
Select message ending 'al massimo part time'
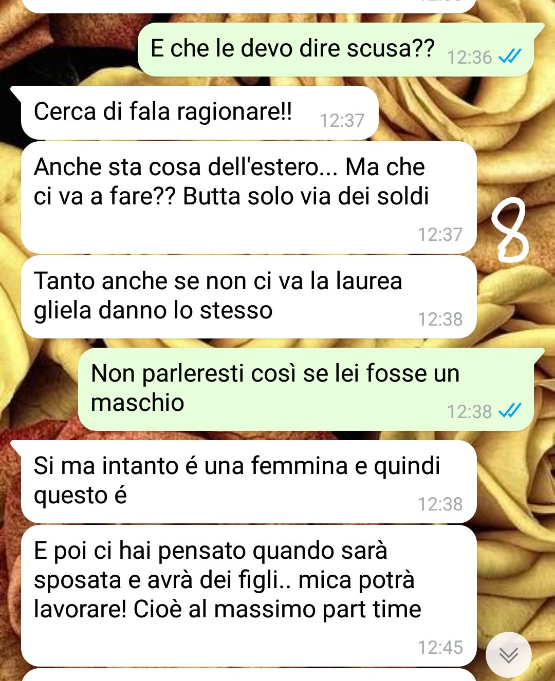[249, 596]
